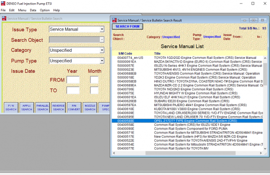Screen dimensions: 270x175
Task: Select row 00400571E MITSUBISHI STRADA/TRITON
Action: point(187,133)
